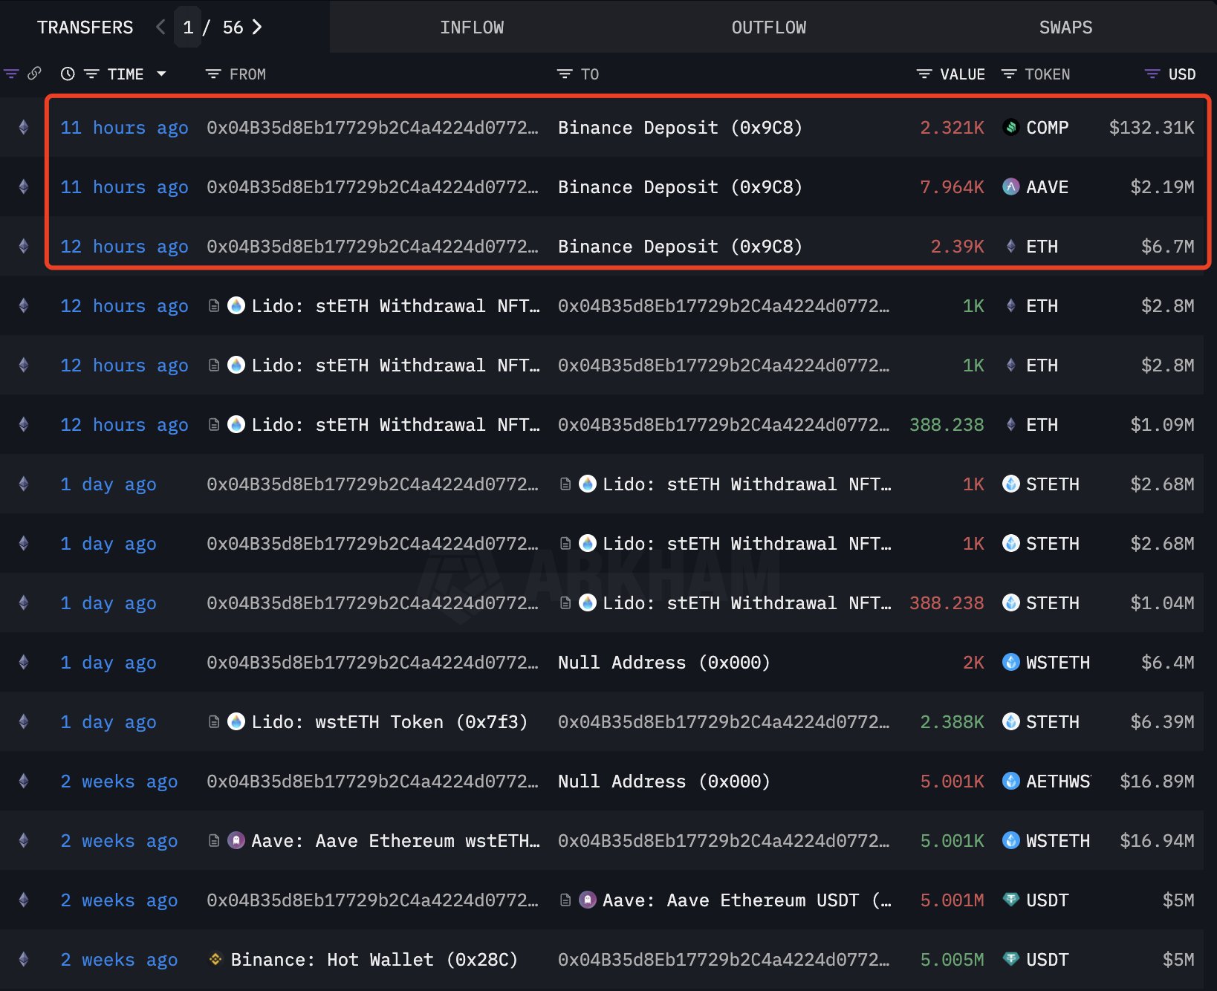Click the clock icon beside TIME
Image resolution: width=1217 pixels, height=991 pixels.
[68, 74]
